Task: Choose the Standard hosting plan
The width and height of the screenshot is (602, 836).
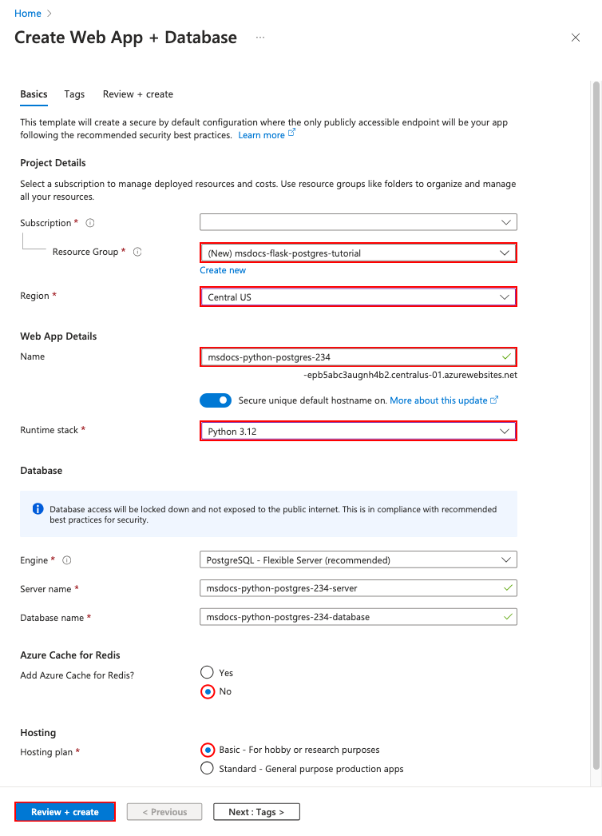Action: 207,768
